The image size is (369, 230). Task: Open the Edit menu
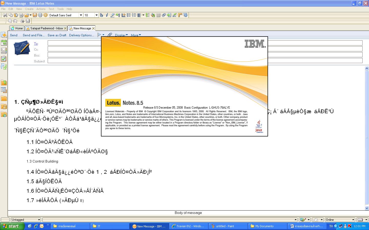click(x=11, y=9)
